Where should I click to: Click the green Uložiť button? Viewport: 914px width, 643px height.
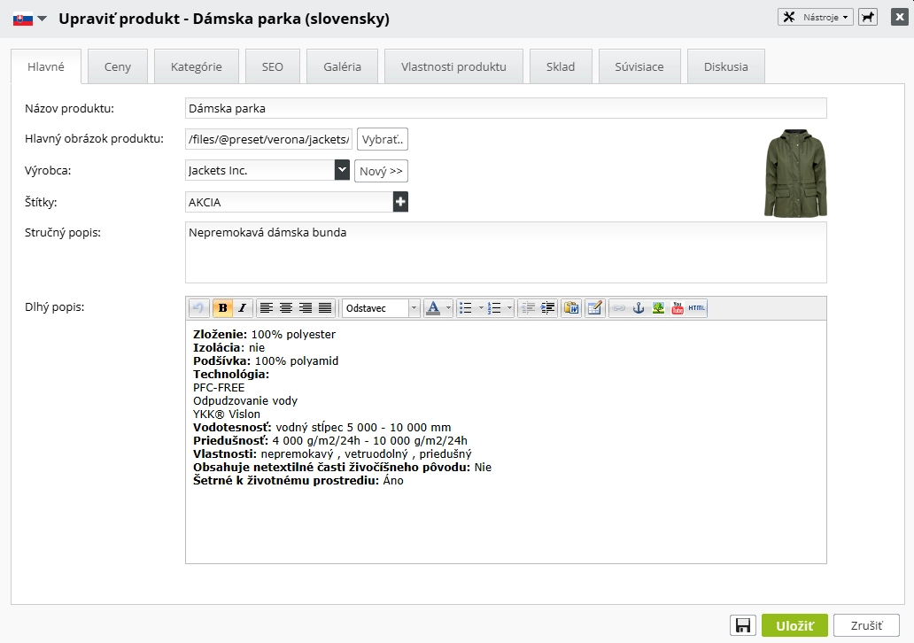[794, 625]
